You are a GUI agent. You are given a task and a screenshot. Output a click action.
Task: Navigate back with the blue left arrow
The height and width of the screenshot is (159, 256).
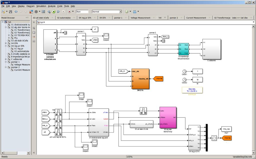pos(16,11)
